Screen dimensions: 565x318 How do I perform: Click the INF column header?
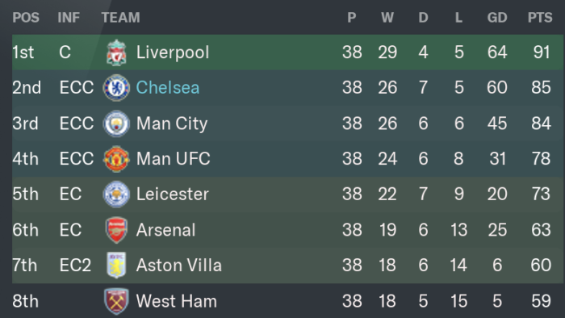[69, 17]
